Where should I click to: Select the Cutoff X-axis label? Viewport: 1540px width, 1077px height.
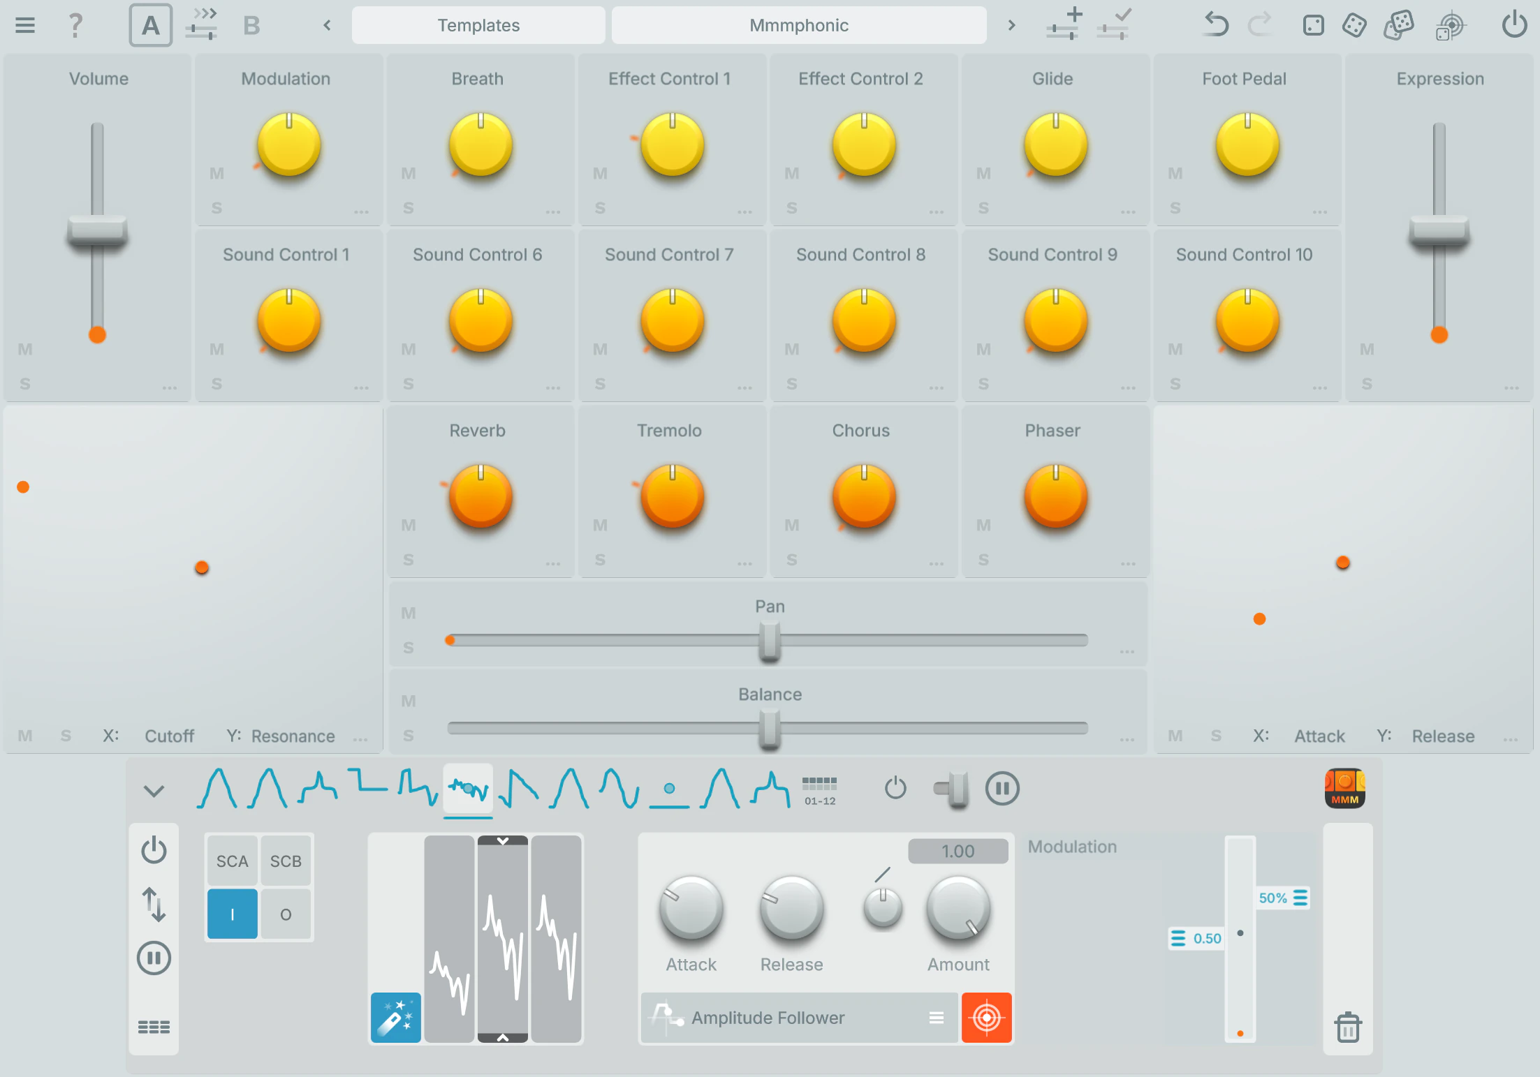(169, 736)
